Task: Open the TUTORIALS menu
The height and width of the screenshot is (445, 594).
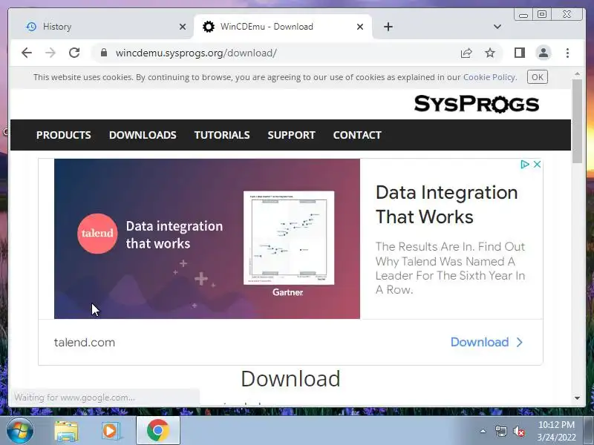Action: click(x=222, y=135)
